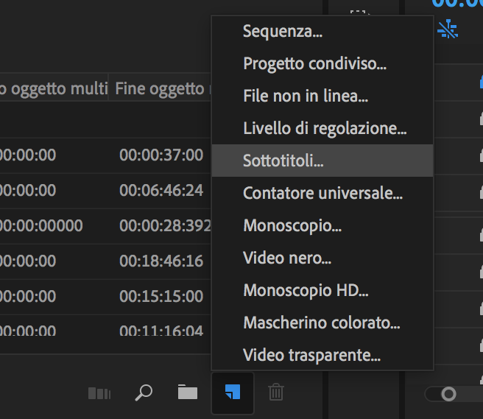
Task: Choose Contatore universale…
Action: [x=322, y=194]
